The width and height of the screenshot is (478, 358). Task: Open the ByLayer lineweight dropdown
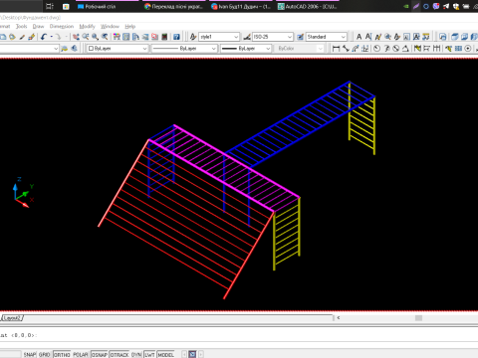point(268,49)
